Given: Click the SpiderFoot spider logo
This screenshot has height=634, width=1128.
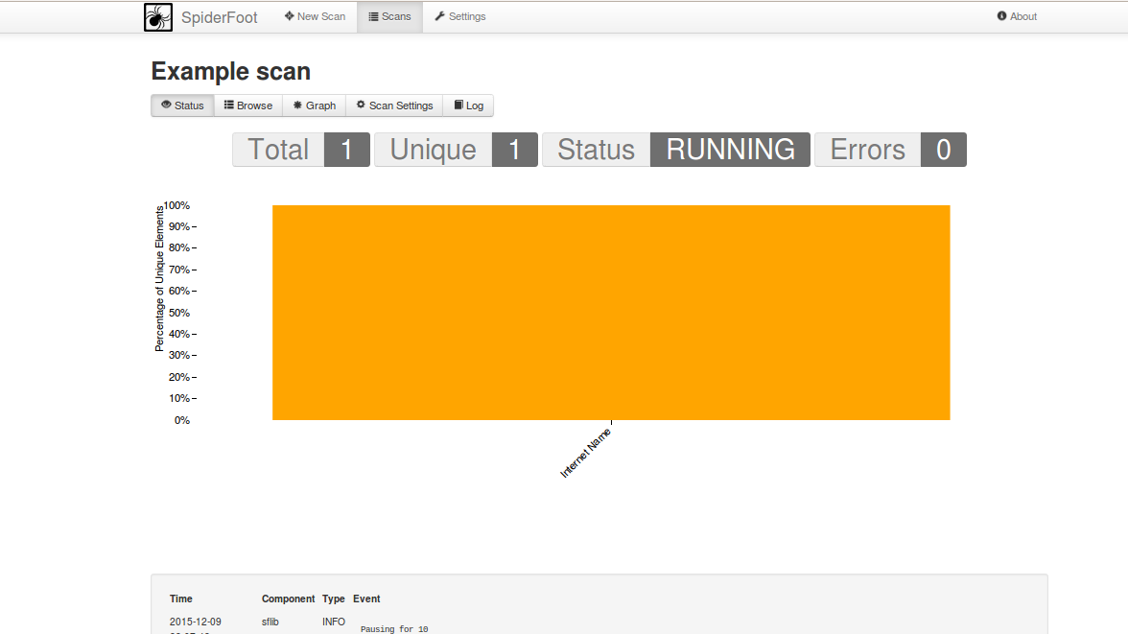Looking at the screenshot, I should coord(158,16).
